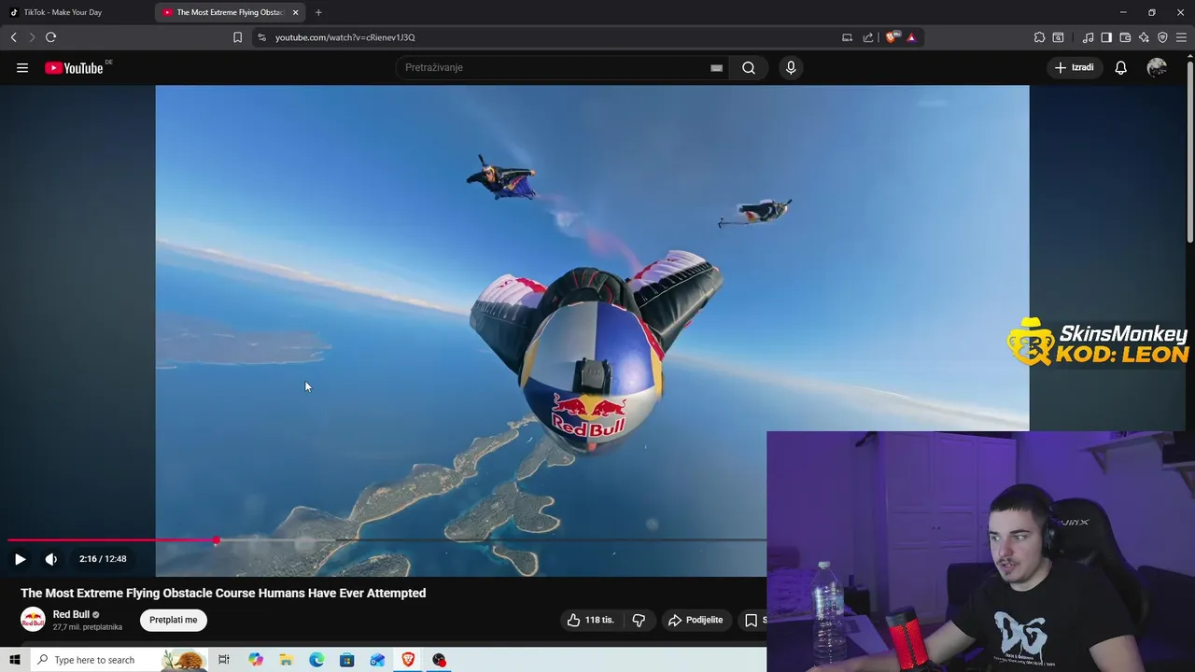This screenshot has width=1195, height=672.
Task: Share the video via Podijelite
Action: click(696, 620)
